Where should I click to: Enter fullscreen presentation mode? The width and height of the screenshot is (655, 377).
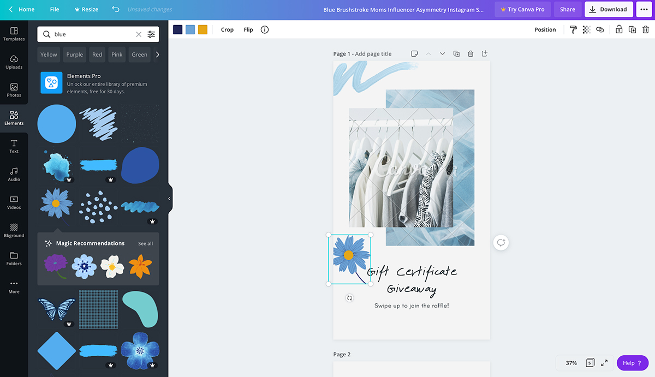click(x=604, y=363)
